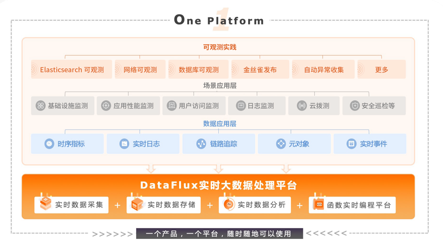443x249 pixels.
Task: Click the 实时数据分析 pie icon
Action: pyautogui.click(x=229, y=204)
